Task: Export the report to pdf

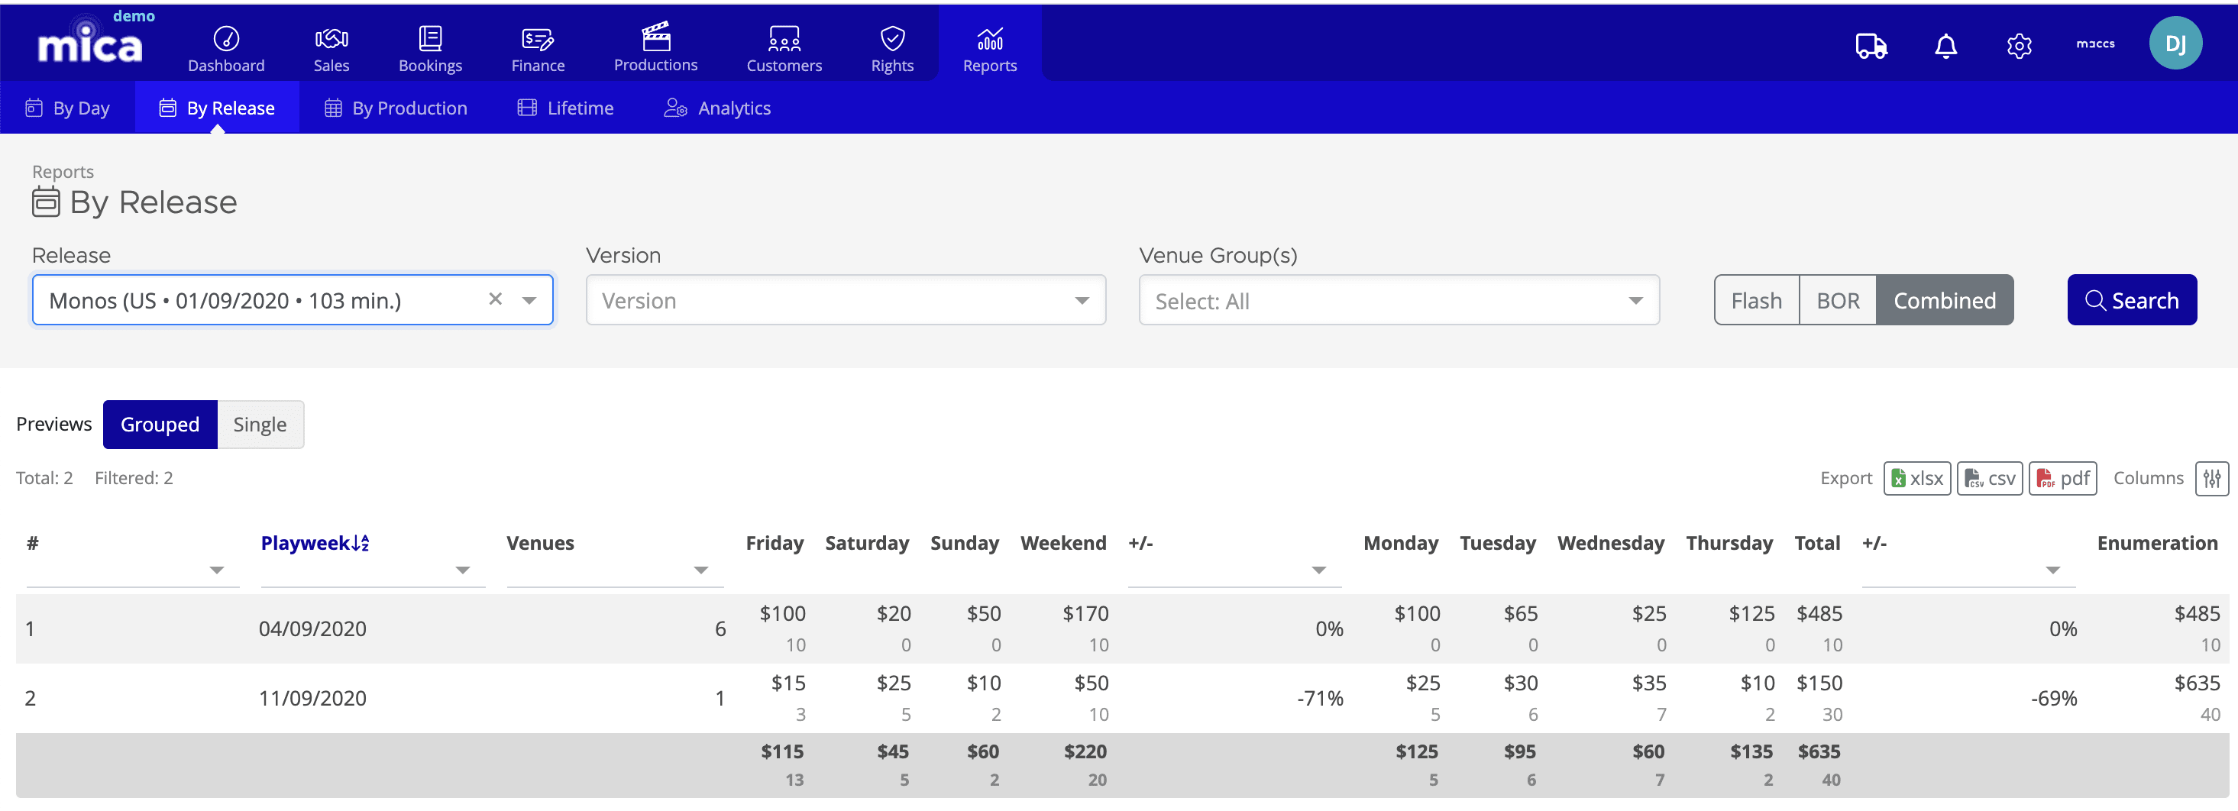Action: pos(2062,477)
